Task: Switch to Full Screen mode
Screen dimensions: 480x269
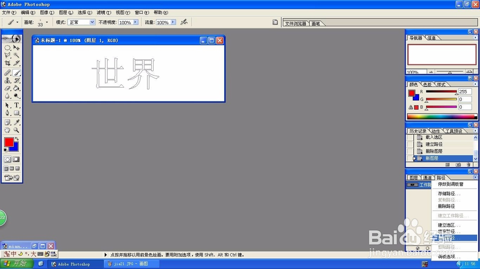Action: click(17, 168)
